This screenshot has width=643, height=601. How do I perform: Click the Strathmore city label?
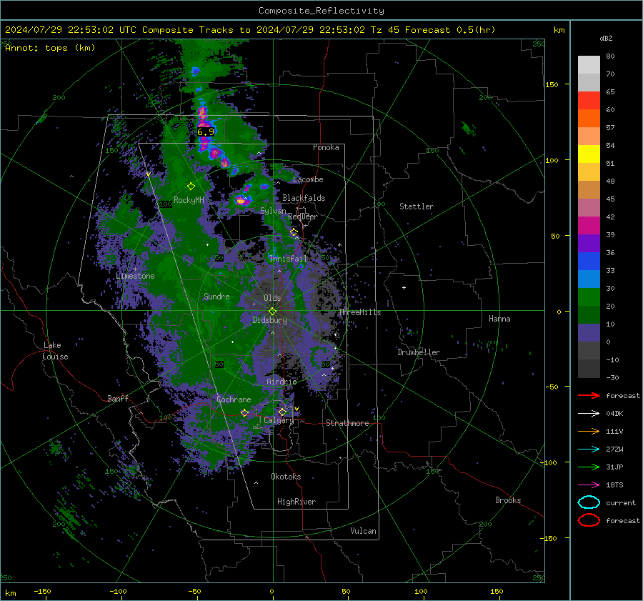click(x=347, y=423)
